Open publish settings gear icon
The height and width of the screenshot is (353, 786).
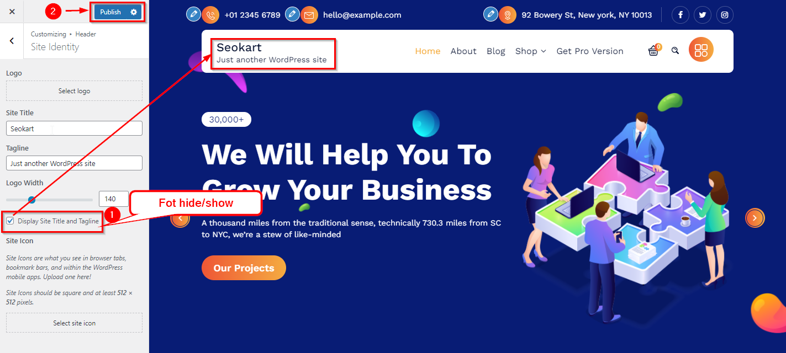[134, 12]
